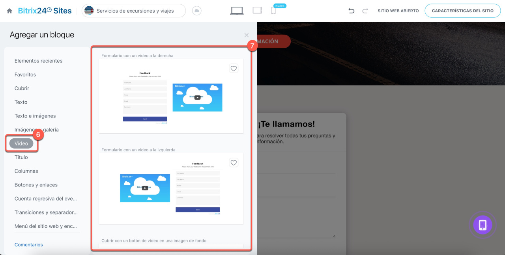Viewport: 505px width, 255px height.
Task: Click the undo arrow icon
Action: [x=351, y=11]
